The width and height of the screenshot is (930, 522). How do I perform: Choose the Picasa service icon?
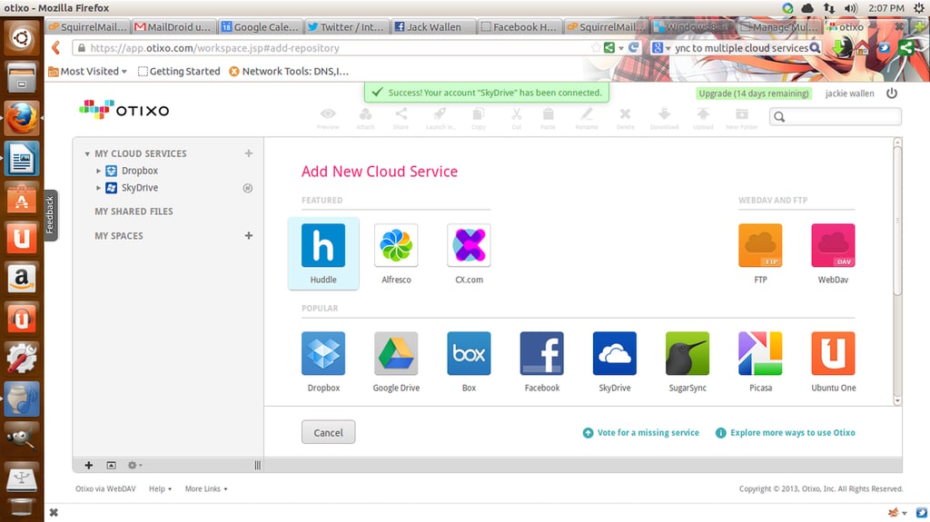click(x=760, y=353)
